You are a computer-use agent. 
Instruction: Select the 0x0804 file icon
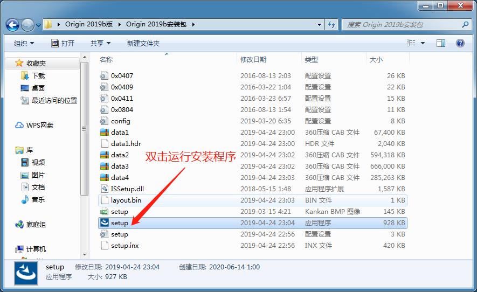pyautogui.click(x=105, y=110)
